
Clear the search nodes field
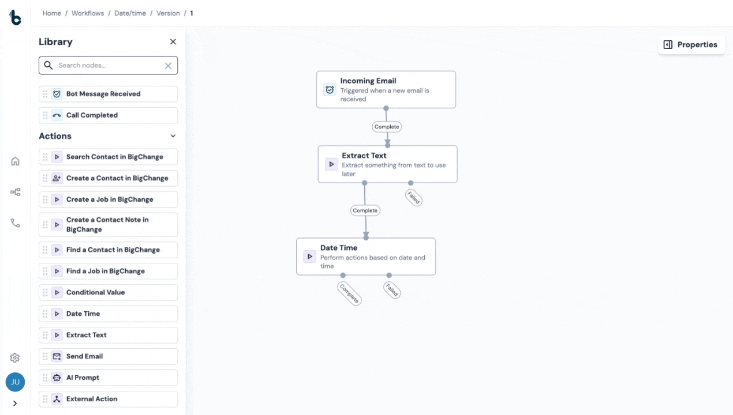pos(168,66)
